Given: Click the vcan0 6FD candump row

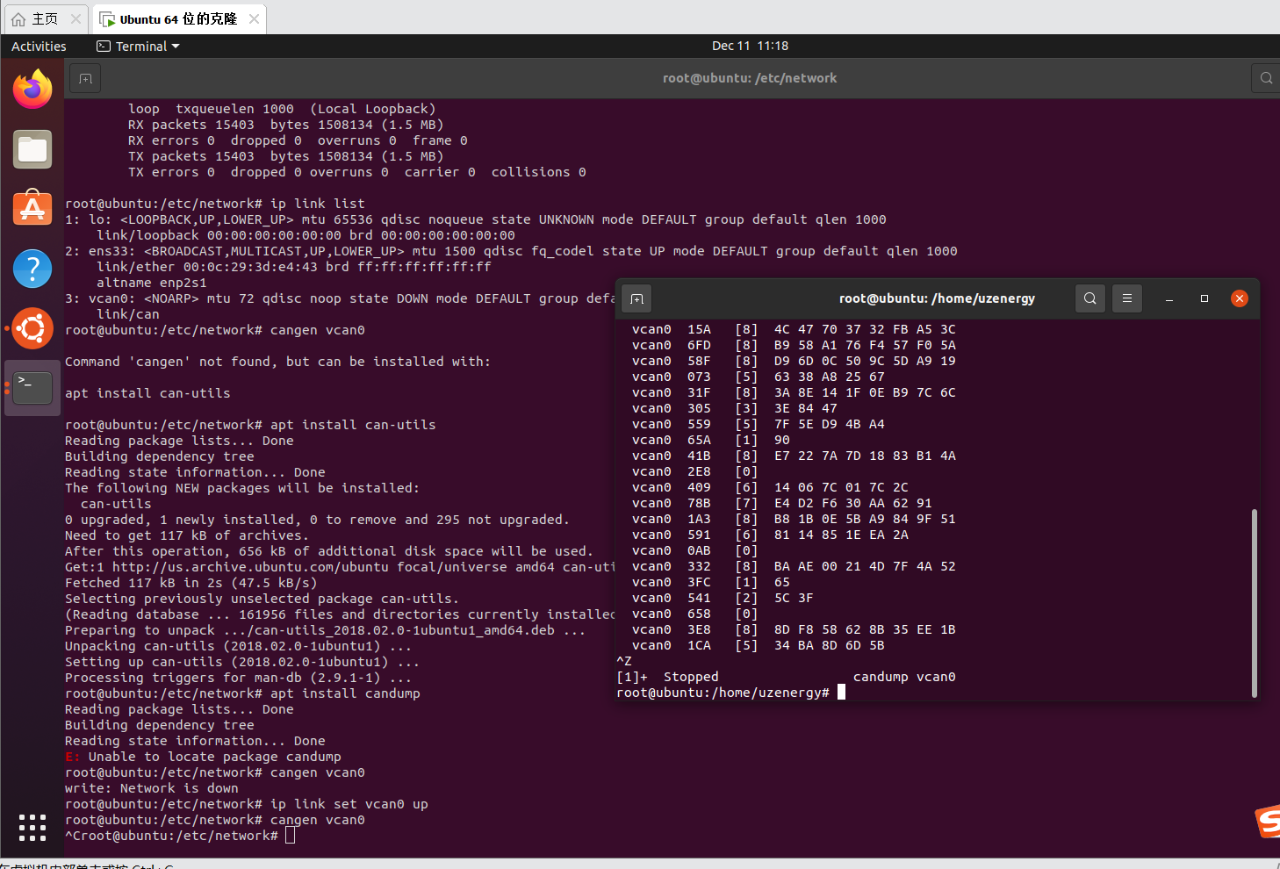Looking at the screenshot, I should tap(794, 345).
